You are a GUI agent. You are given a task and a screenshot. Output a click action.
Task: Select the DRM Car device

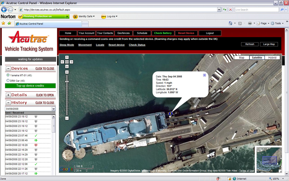(x=8, y=81)
